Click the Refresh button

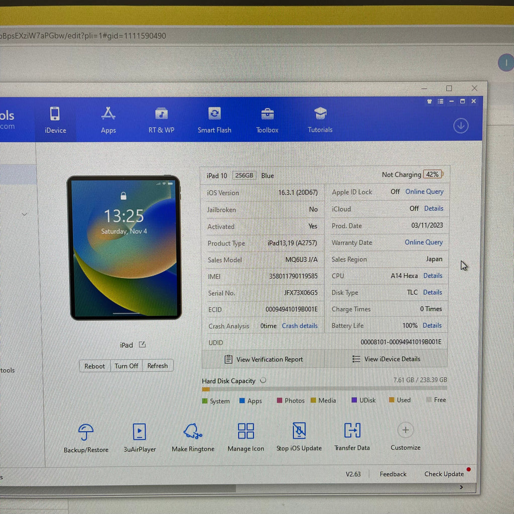pos(157,365)
